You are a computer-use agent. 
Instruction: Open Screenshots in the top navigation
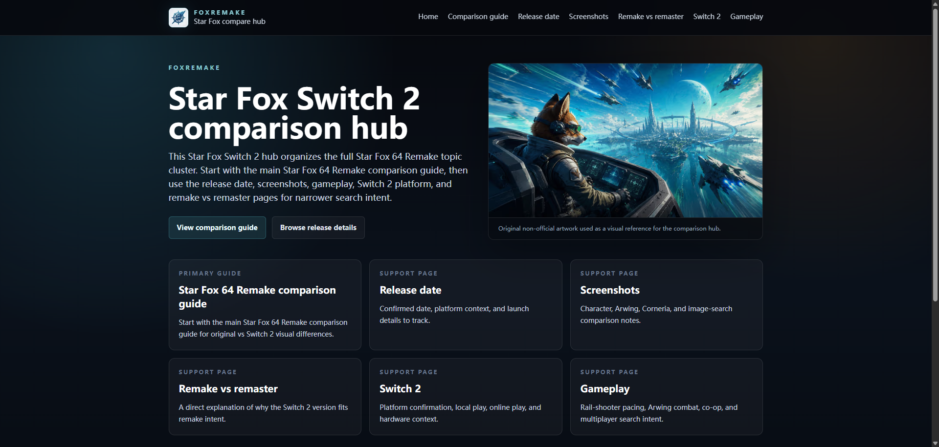[588, 17]
